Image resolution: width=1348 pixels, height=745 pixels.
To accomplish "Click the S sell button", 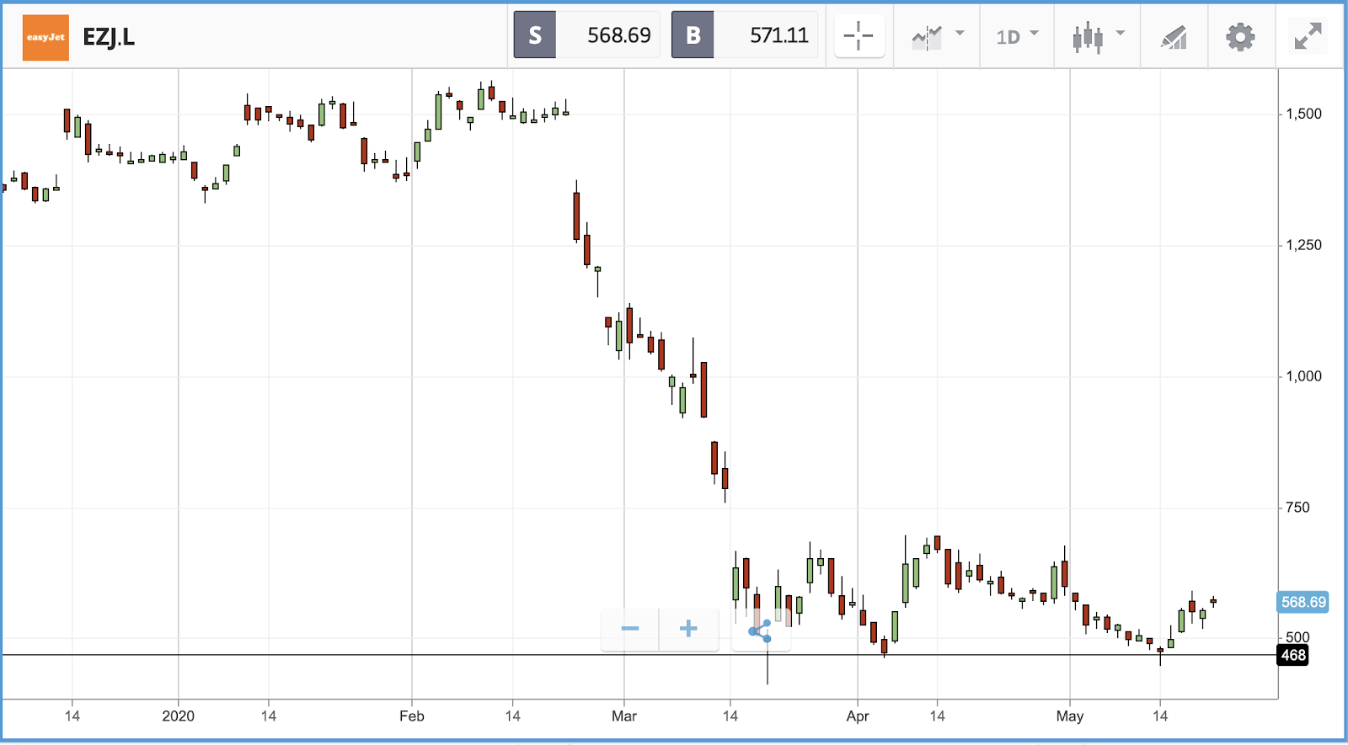I will (x=535, y=35).
